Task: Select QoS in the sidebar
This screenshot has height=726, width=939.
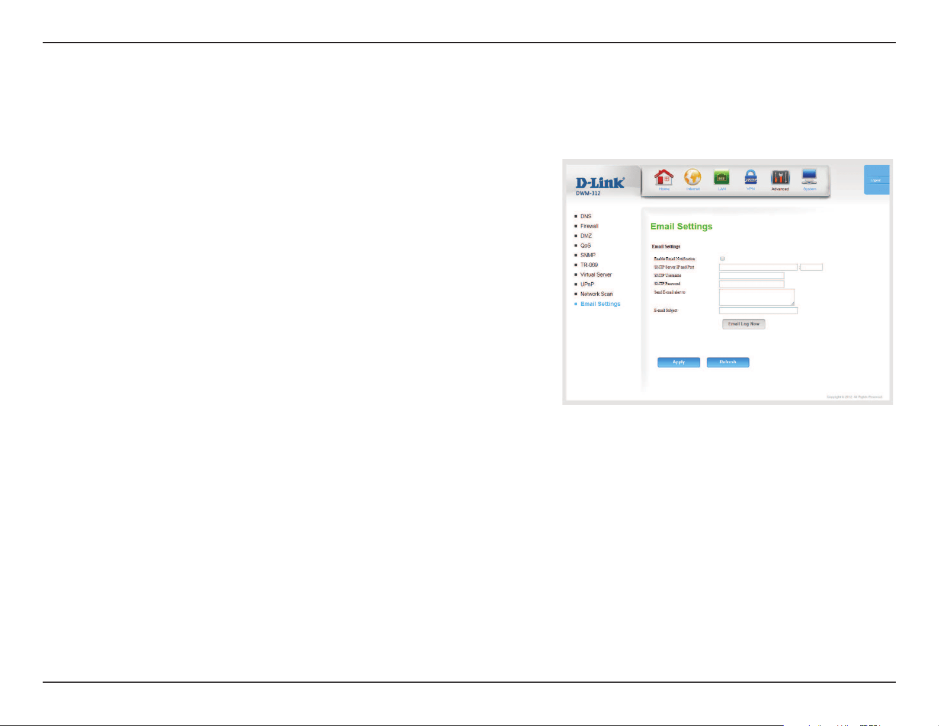Action: tap(585, 245)
